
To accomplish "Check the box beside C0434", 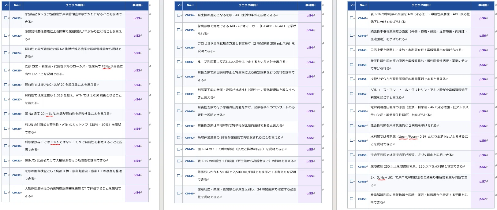I will [178, 15].
